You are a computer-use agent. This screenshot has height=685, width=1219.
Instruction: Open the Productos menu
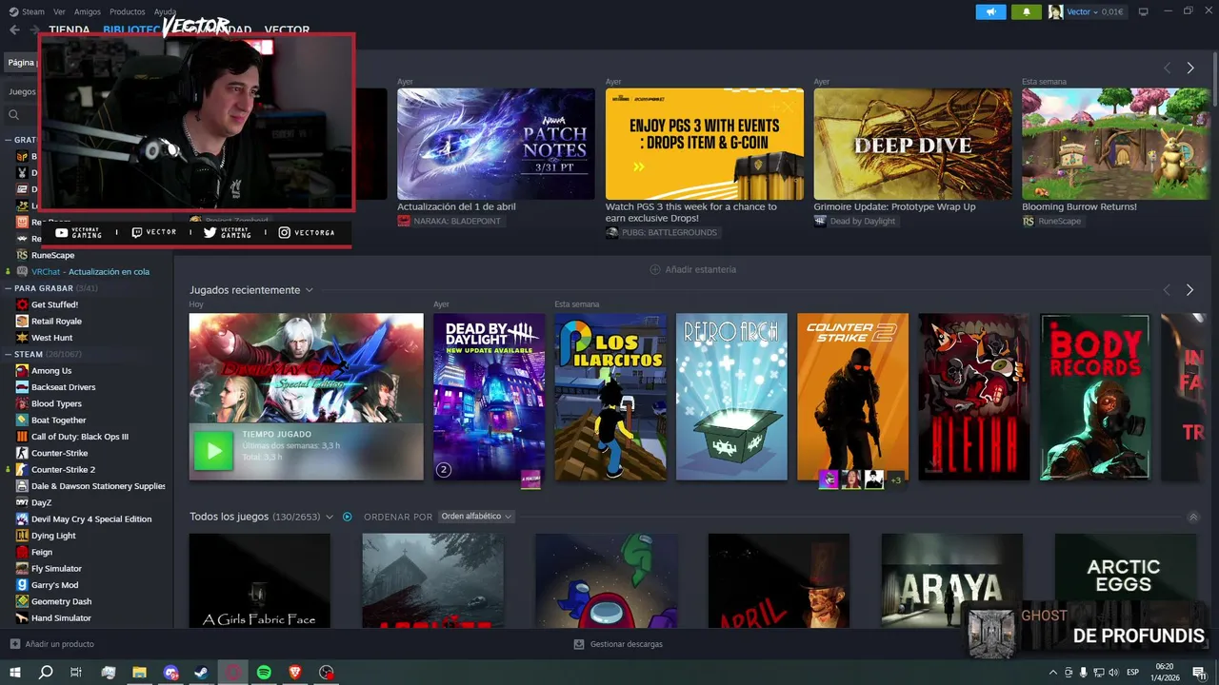127,11
